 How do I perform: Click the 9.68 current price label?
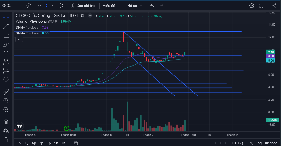pyautogui.click(x=270, y=52)
